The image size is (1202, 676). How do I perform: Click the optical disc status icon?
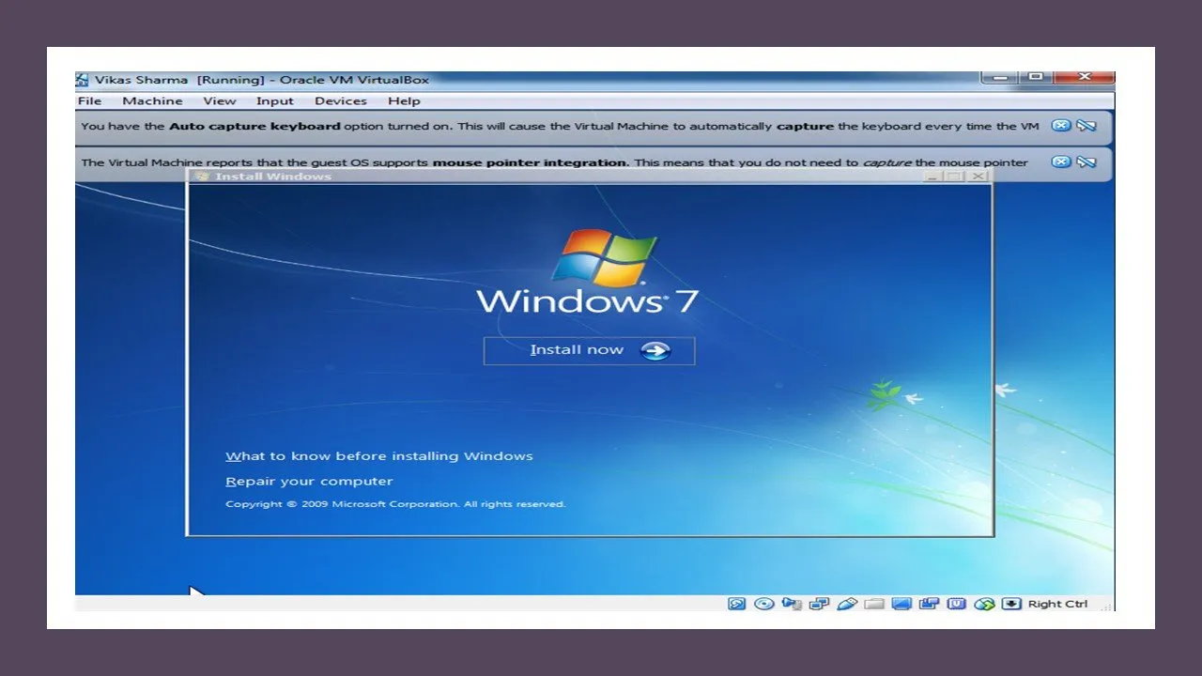[764, 604]
